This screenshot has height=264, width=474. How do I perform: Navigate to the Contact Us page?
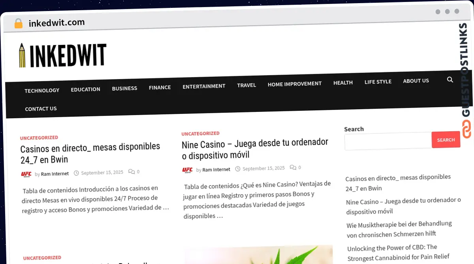(x=41, y=109)
